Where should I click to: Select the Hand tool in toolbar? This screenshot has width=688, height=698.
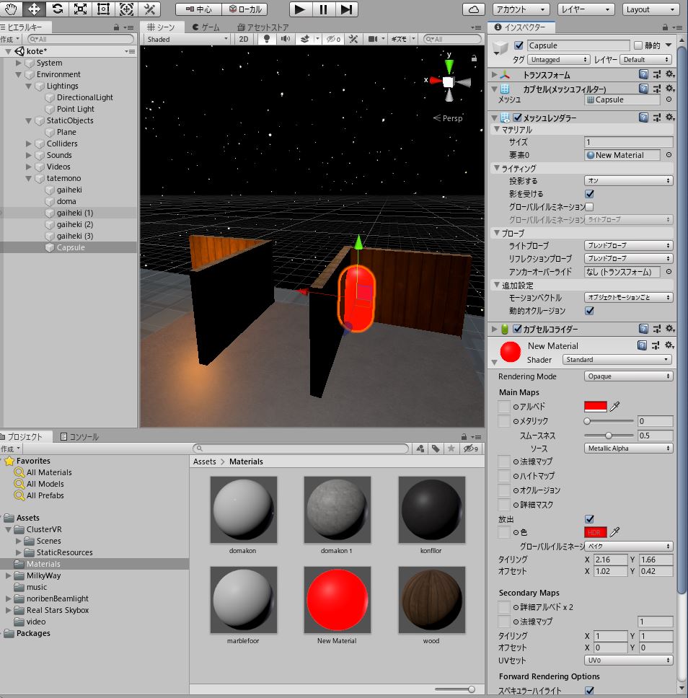11,9
